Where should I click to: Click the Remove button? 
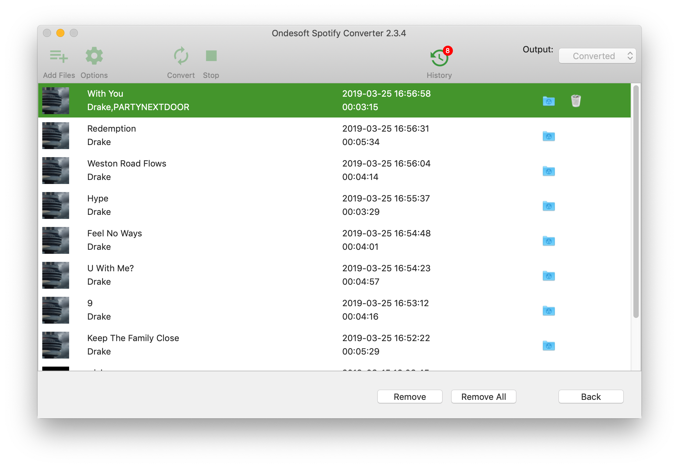(410, 397)
